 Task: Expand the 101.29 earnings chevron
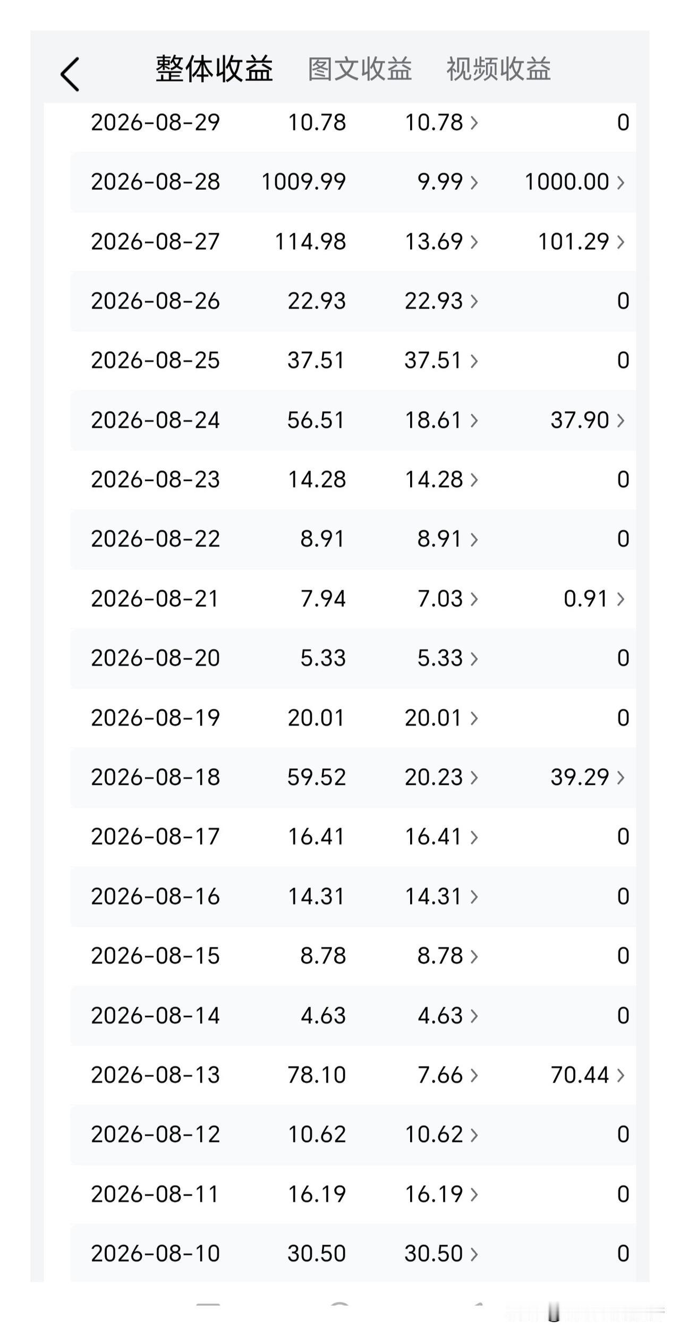[x=620, y=242]
